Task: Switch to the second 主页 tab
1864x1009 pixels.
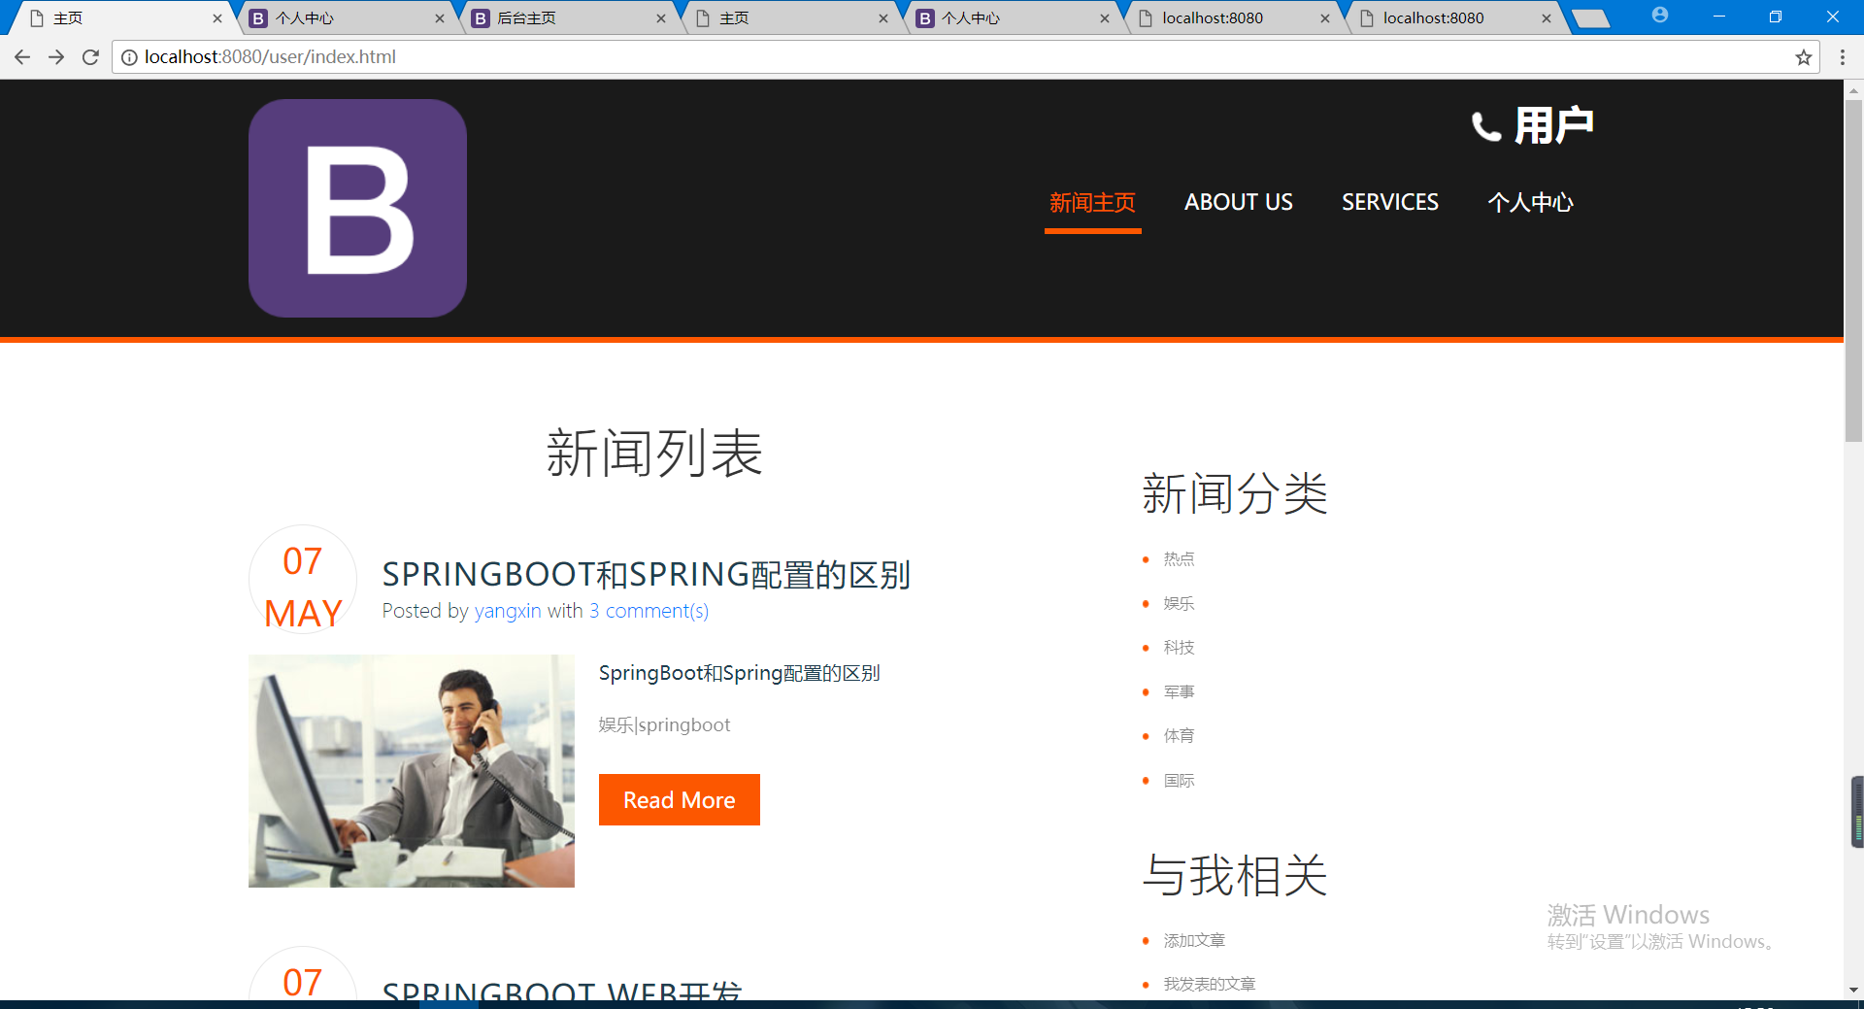Action: pos(791,18)
